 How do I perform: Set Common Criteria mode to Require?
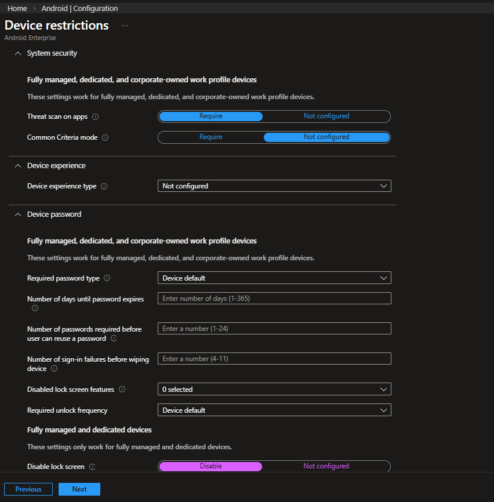point(211,137)
